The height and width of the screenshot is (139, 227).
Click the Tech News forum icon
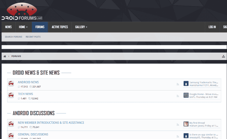(x=11, y=95)
